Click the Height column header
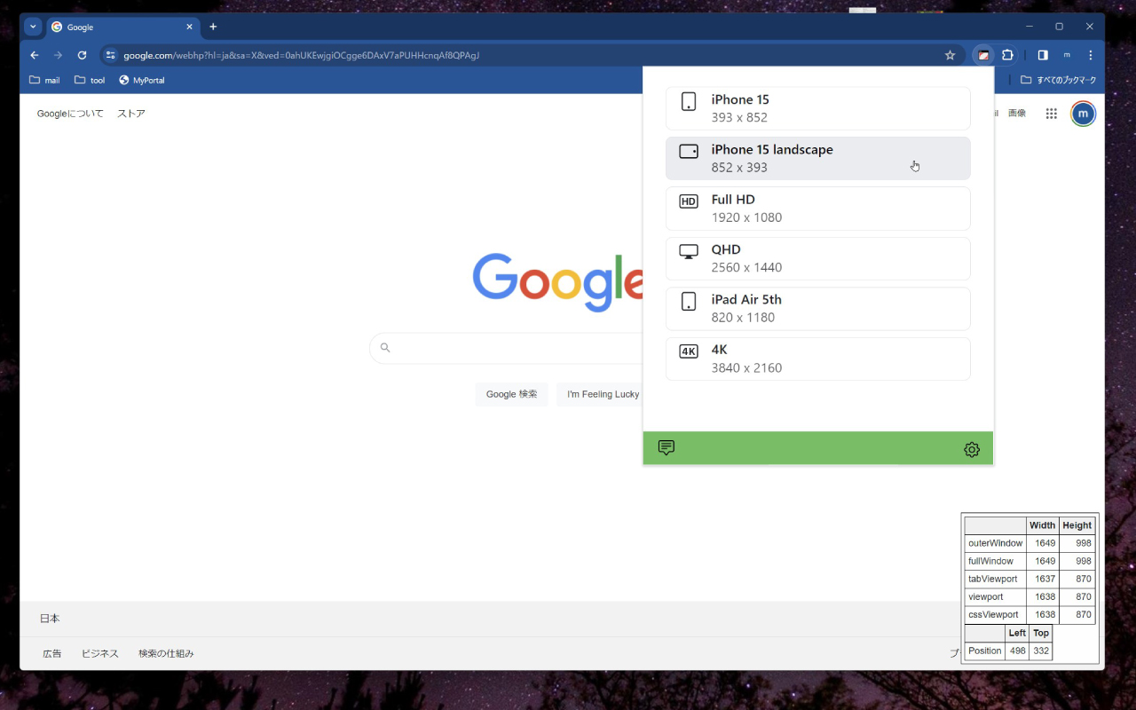The width and height of the screenshot is (1136, 710). click(1077, 525)
